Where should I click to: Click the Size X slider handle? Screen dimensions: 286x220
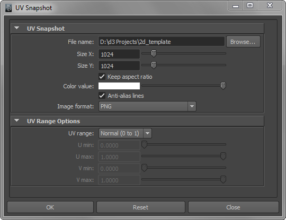[154, 54]
